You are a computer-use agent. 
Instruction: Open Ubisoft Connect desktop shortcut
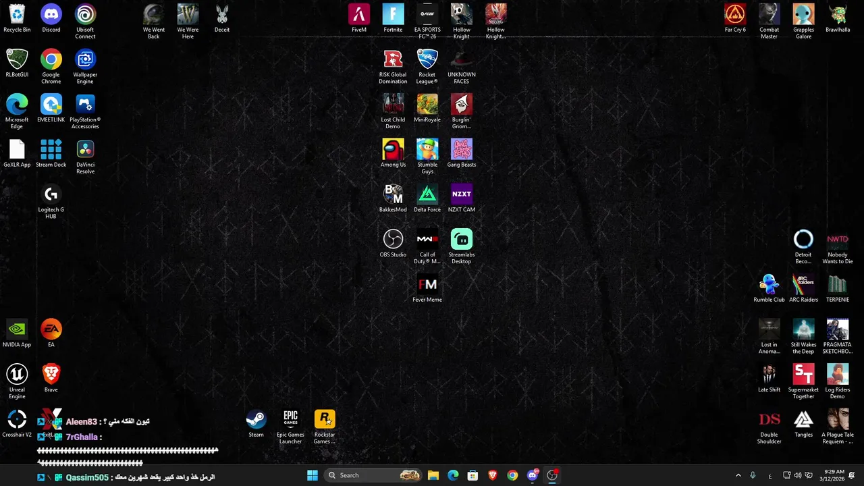(85, 22)
